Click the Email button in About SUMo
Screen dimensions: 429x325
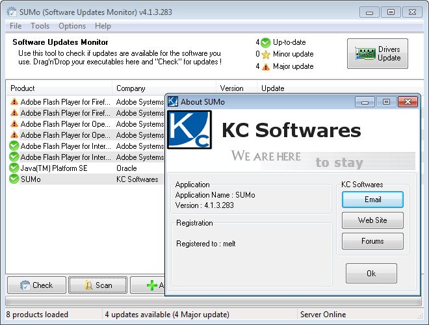[372, 200]
